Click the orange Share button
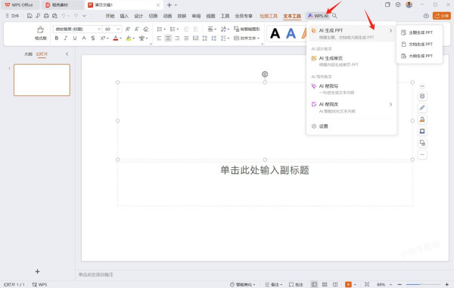The width and height of the screenshot is (454, 288). tap(442, 16)
